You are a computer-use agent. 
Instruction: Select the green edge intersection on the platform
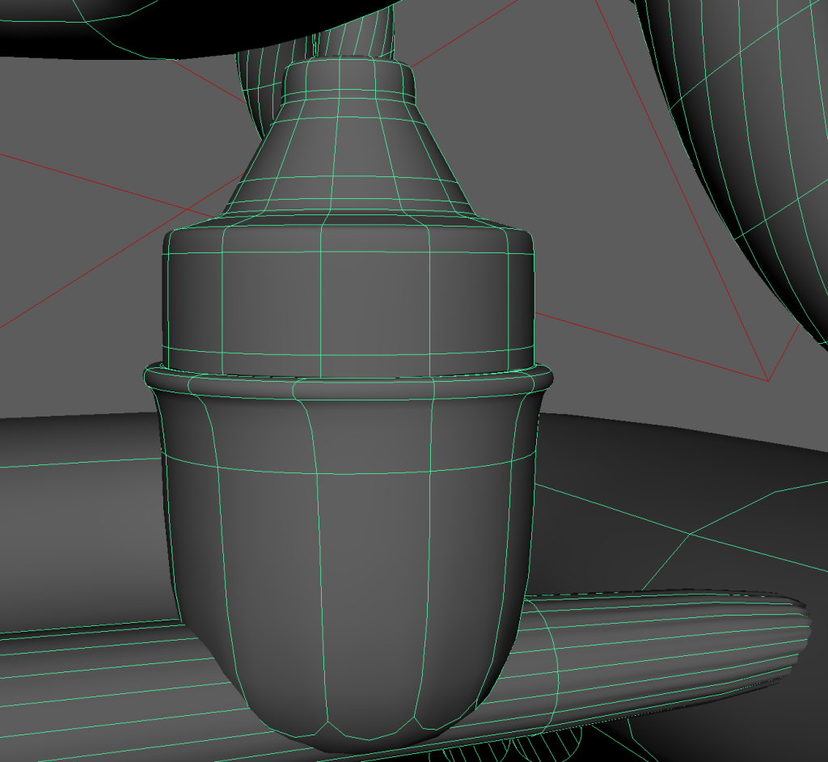[x=689, y=534]
